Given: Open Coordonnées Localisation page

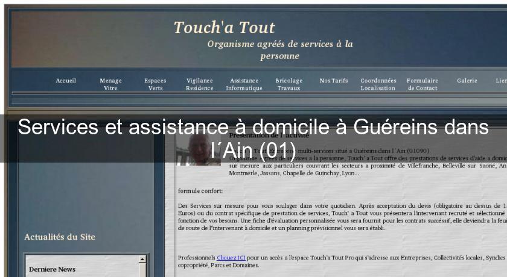Looking at the screenshot, I should coord(378,84).
